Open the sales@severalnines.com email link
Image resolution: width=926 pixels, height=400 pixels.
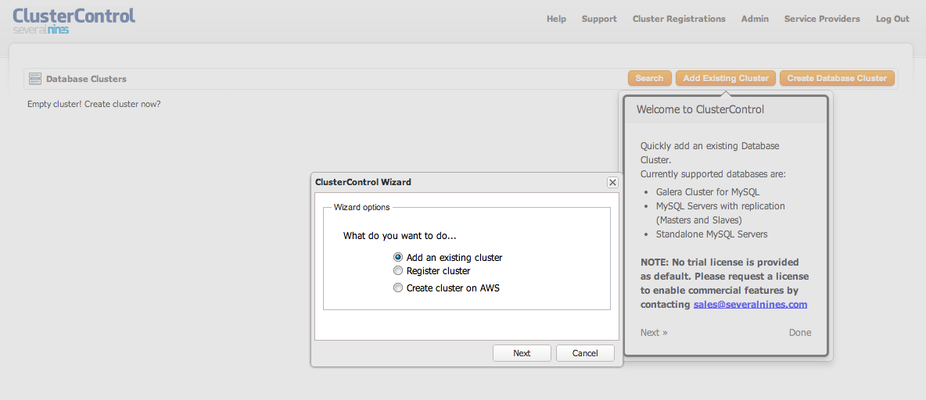(750, 305)
